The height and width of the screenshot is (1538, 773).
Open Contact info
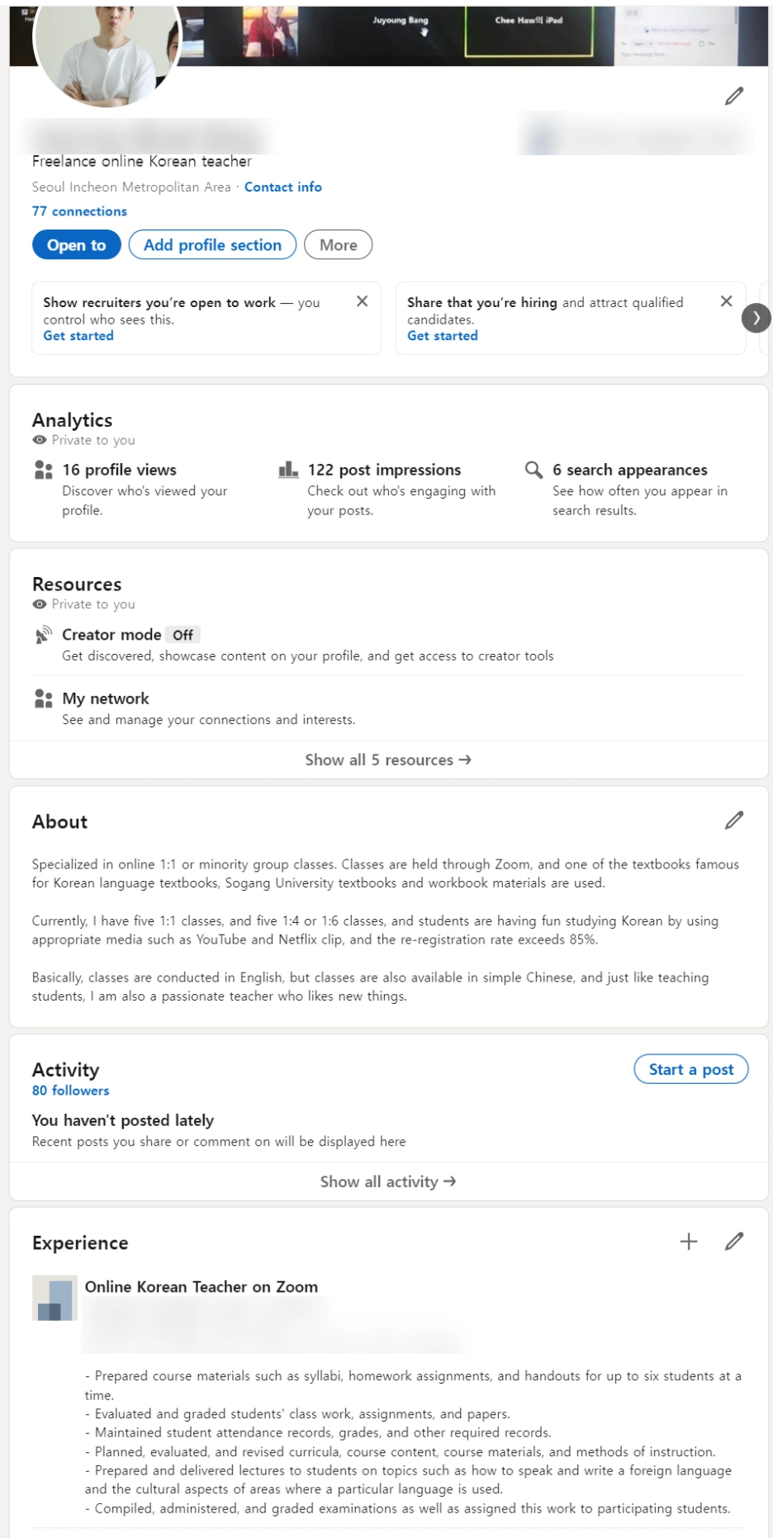tap(282, 187)
